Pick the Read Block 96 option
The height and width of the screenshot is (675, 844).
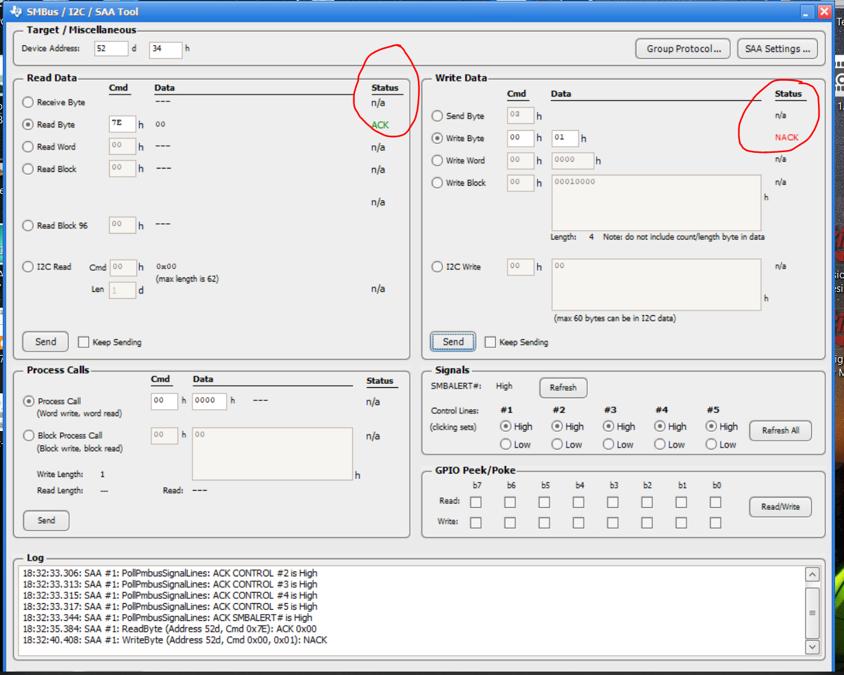click(x=28, y=225)
